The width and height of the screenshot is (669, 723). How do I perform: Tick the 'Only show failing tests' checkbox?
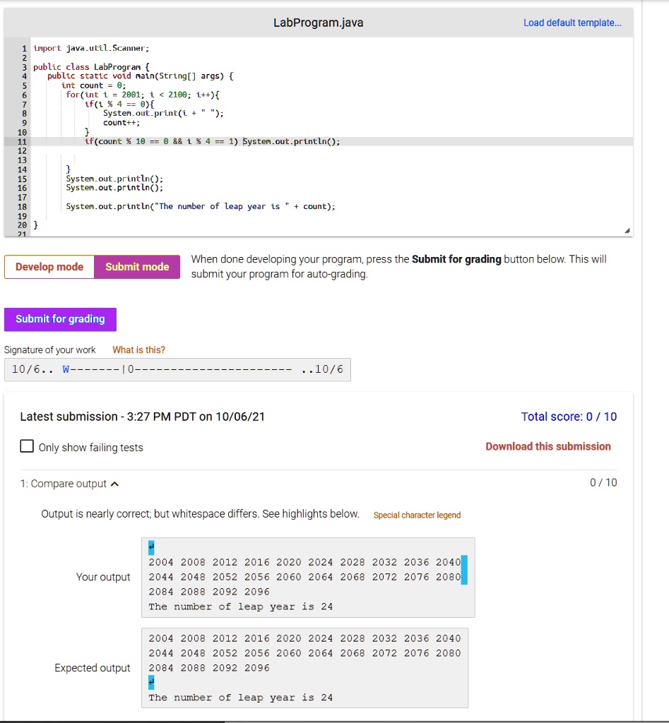point(27,446)
